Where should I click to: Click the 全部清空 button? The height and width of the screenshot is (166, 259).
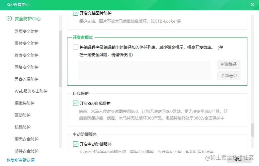tap(228, 76)
